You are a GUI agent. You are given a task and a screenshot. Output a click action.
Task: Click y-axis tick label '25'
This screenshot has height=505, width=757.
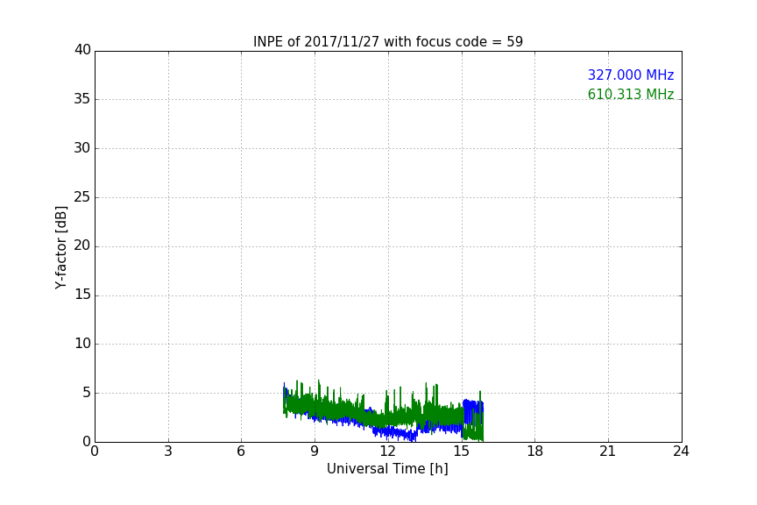[x=82, y=196]
